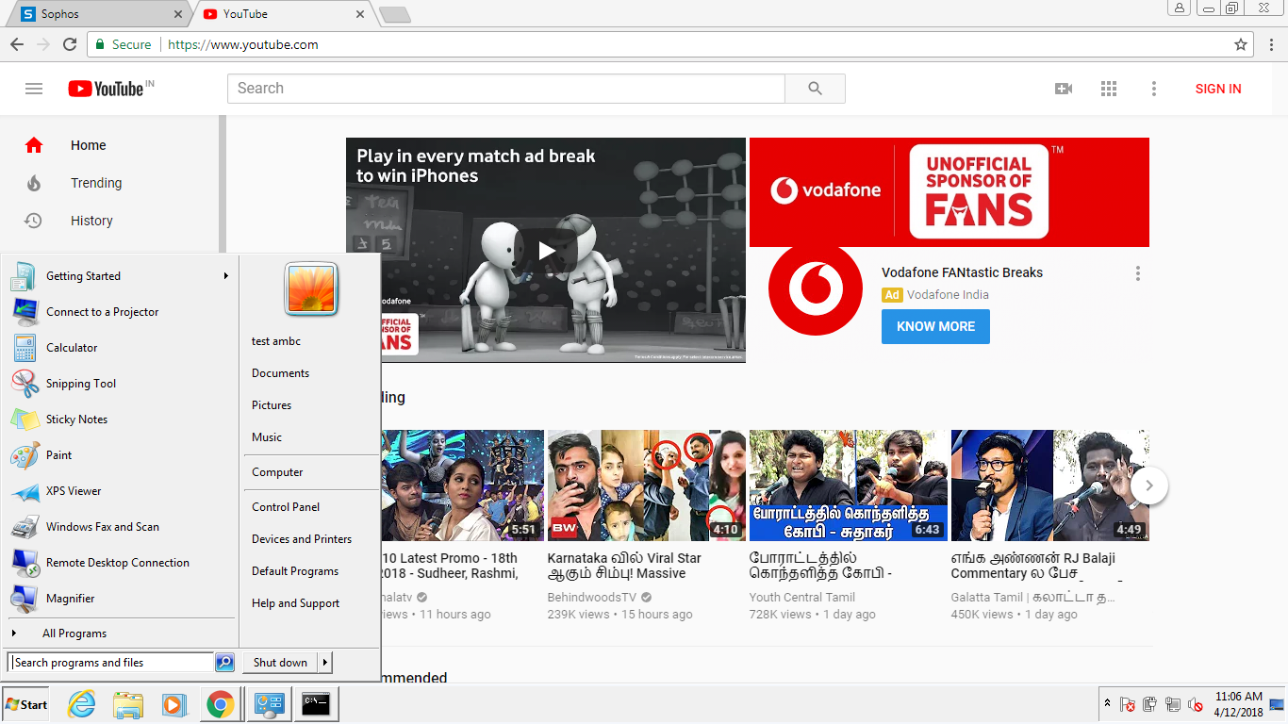Click the Vodafone round channel logo
This screenshot has height=724, width=1288.
coord(816,288)
